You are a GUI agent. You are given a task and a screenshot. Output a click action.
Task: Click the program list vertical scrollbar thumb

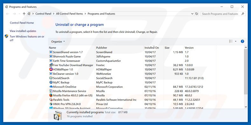point(246,72)
